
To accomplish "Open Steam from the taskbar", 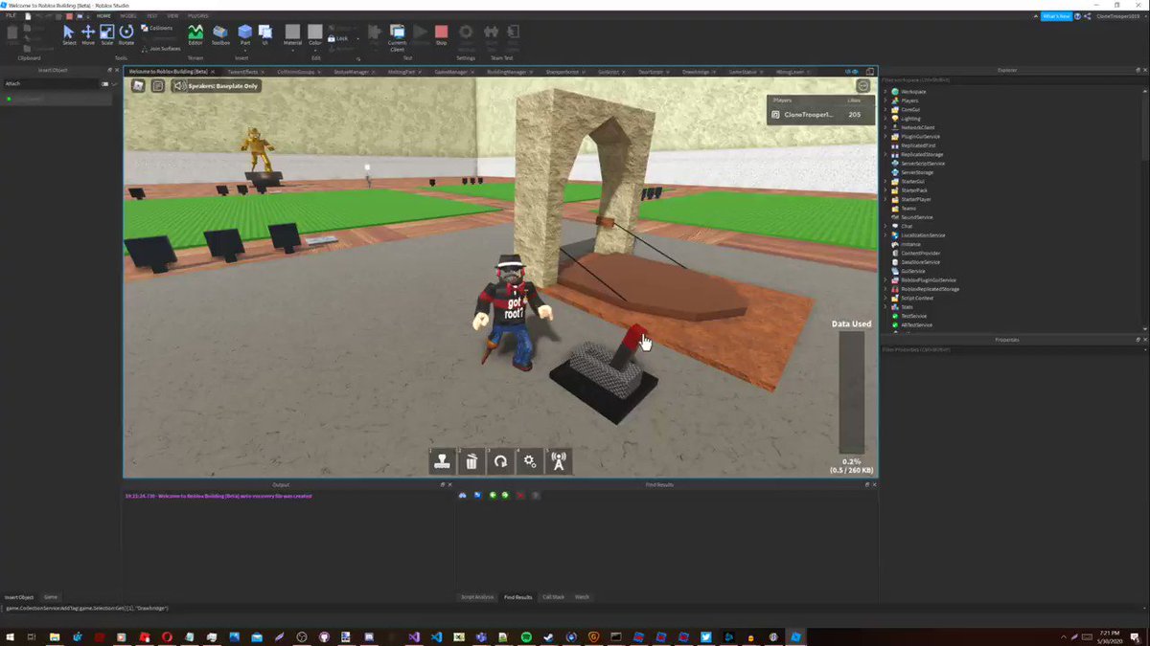I will (548, 636).
